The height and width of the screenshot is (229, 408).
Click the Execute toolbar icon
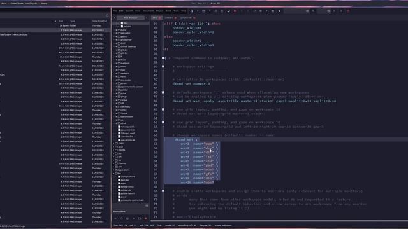click(x=273, y=11)
